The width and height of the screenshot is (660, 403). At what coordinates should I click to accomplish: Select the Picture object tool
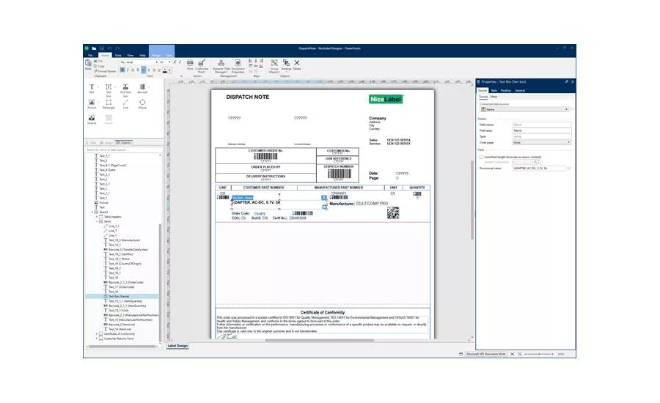tap(92, 104)
